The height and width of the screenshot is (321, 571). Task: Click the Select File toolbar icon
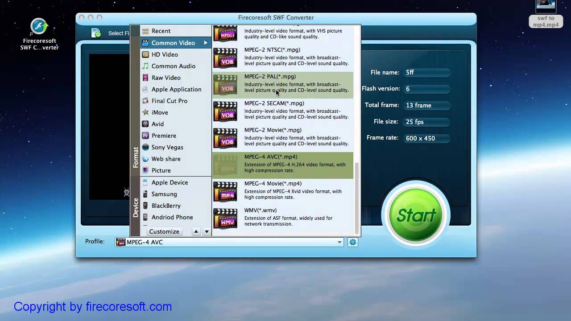96,33
